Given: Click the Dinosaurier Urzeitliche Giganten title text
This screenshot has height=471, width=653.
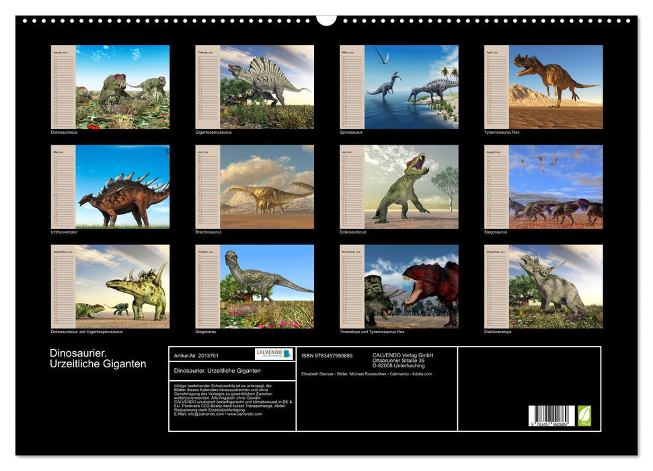Looking at the screenshot, I should [x=98, y=358].
